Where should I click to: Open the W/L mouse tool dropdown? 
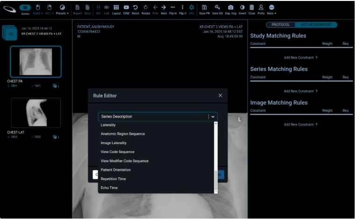click(49, 9)
